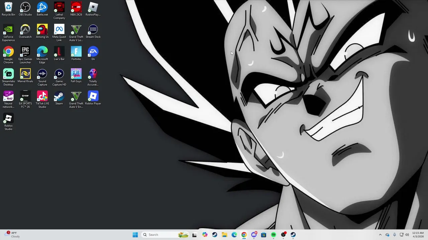Open Microsoft Edge from the taskbar
428x240 pixels.
click(x=234, y=235)
